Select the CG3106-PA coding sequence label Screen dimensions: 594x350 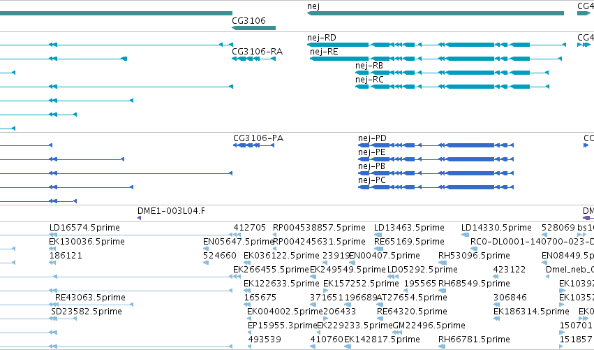[x=258, y=138]
